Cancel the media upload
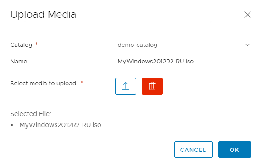 pos(194,150)
